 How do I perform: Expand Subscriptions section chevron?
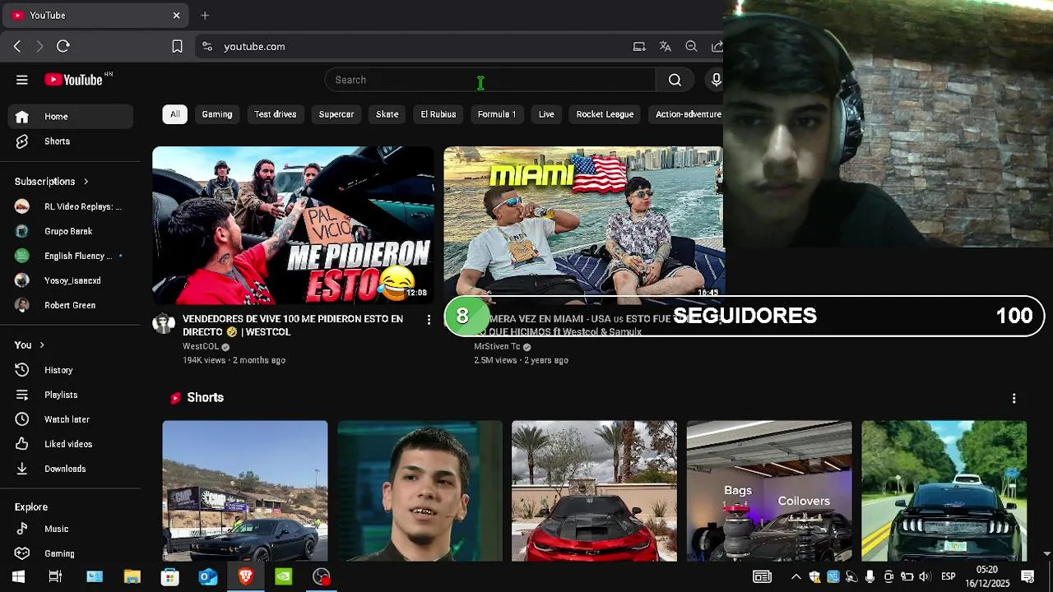pyautogui.click(x=86, y=182)
